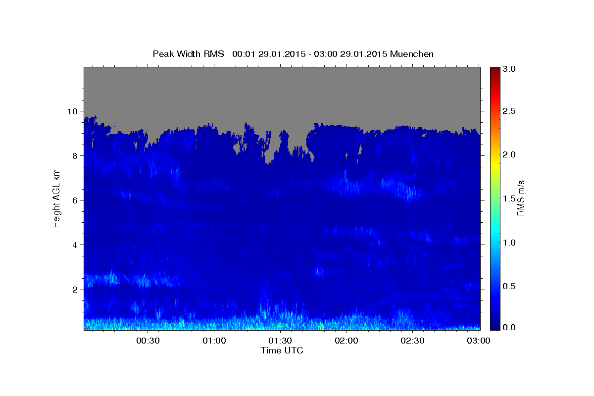Click the 'Muenchen' station name in title

coord(412,54)
